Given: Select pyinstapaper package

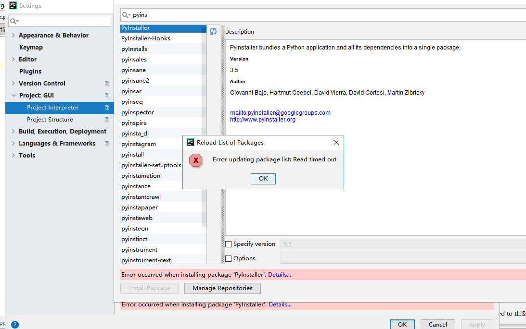Looking at the screenshot, I should [x=163, y=207].
